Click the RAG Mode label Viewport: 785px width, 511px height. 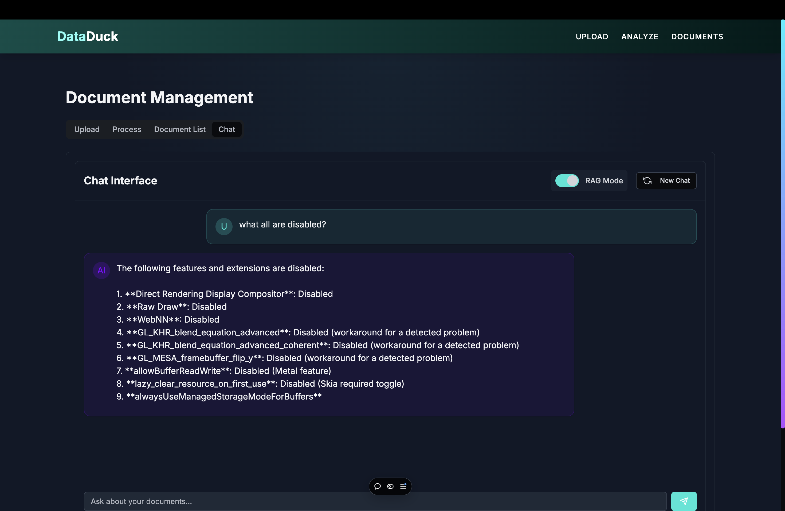(x=604, y=181)
